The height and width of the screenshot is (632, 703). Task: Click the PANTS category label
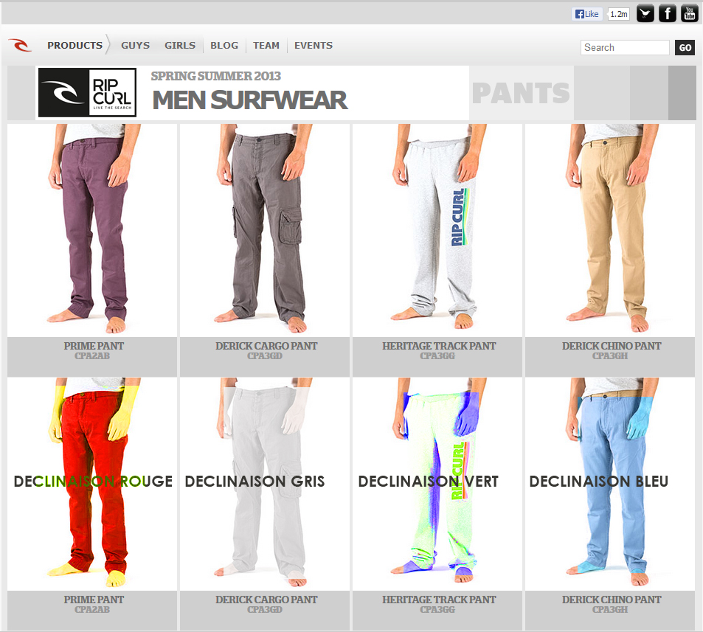(521, 93)
